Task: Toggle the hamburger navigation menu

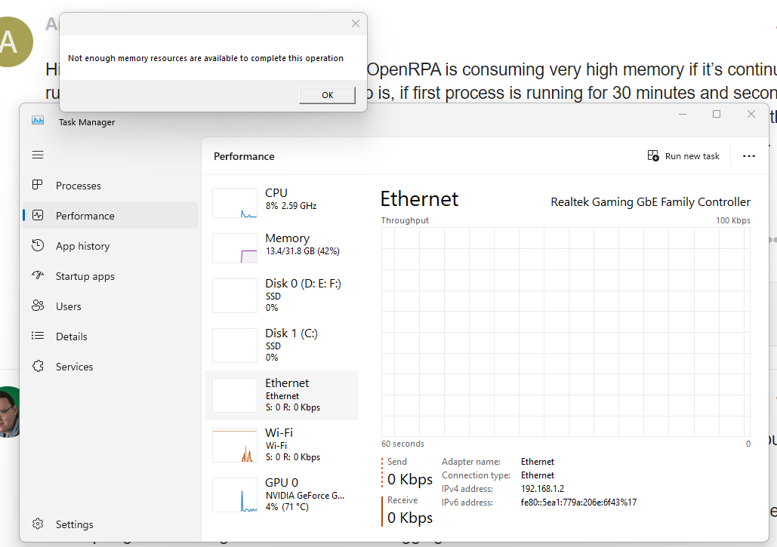Action: 38,155
